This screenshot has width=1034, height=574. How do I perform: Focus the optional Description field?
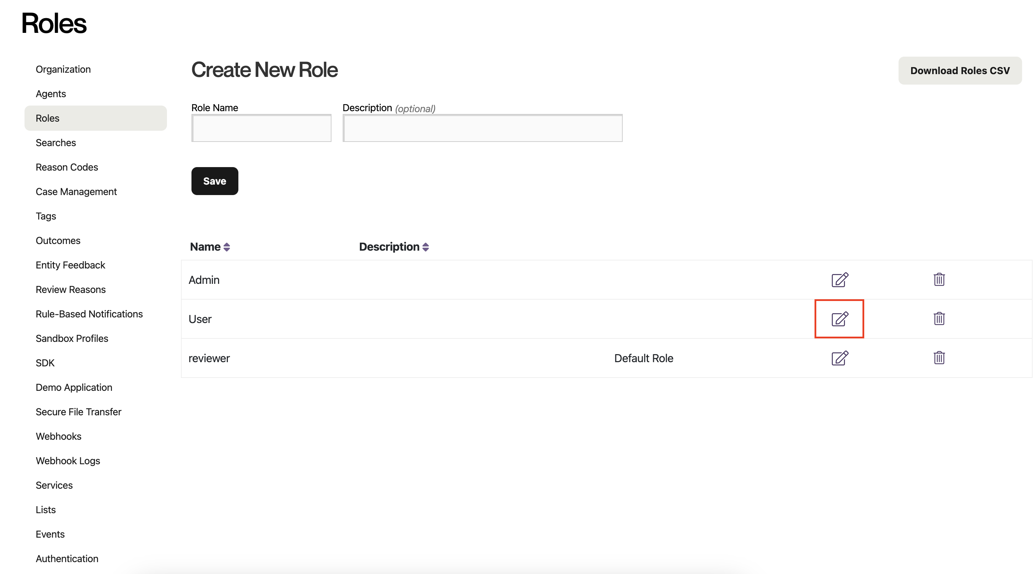coord(482,128)
